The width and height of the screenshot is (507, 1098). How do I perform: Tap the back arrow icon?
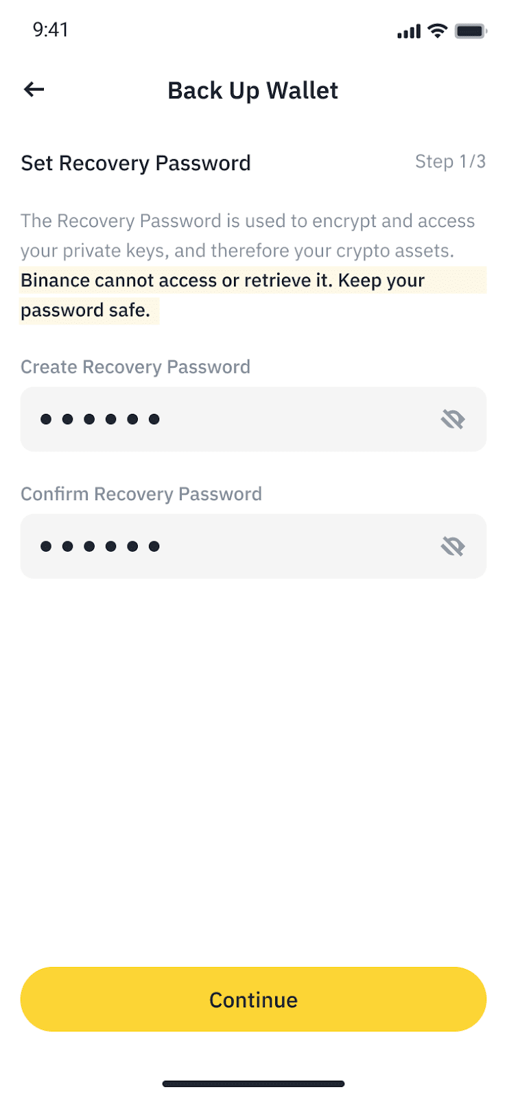tap(34, 89)
